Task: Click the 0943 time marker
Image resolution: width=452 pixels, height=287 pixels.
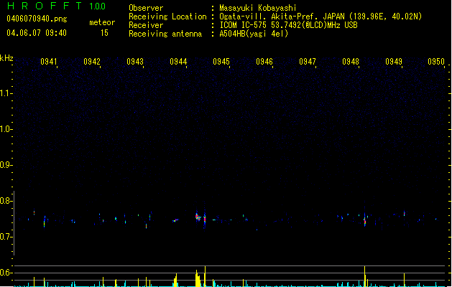Action: pyautogui.click(x=135, y=62)
